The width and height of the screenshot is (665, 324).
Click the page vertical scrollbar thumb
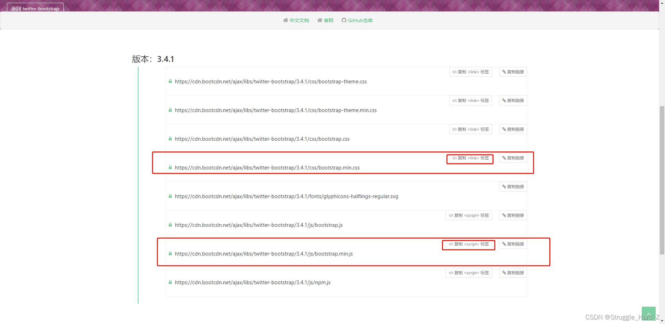click(x=662, y=180)
